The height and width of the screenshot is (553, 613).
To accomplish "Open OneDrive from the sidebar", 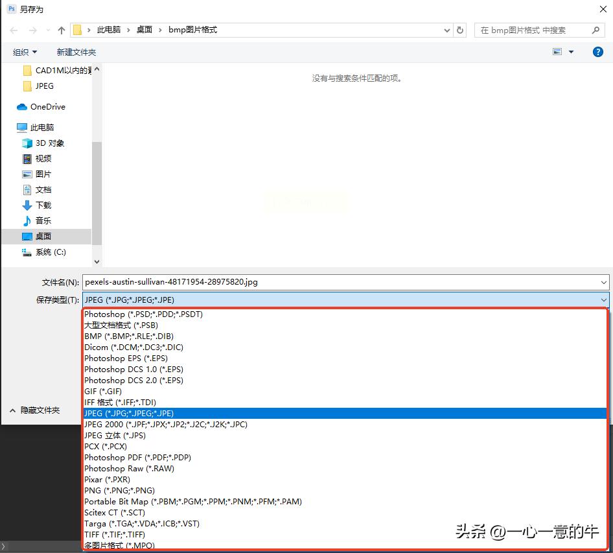I will click(45, 106).
